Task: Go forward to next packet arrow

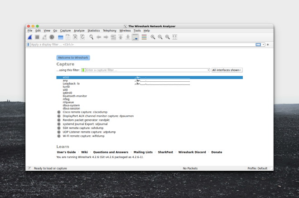Action: 106,37
